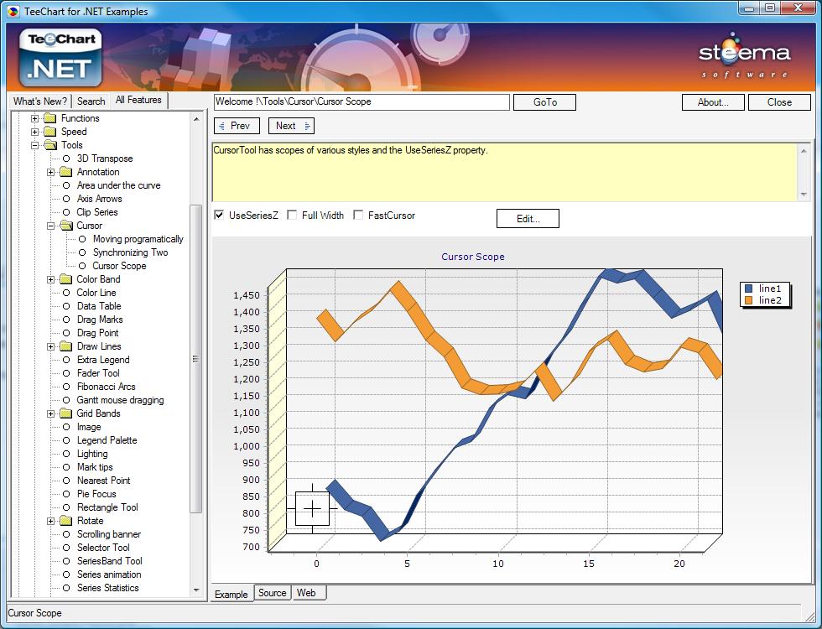
Task: Expand the Annotation tree node
Action: [x=50, y=172]
